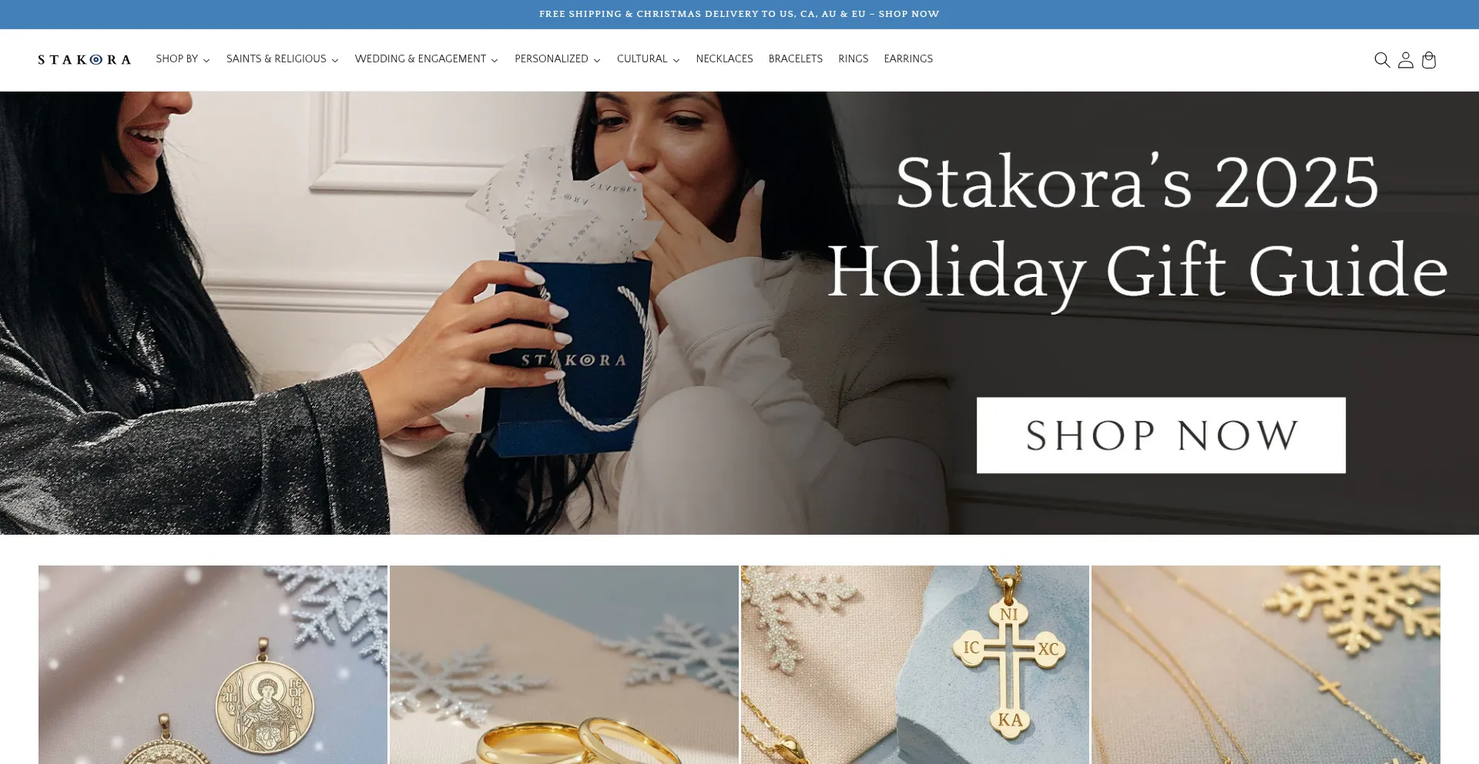This screenshot has width=1479, height=764.
Task: Expand the Saints & Religious menu
Action: [283, 59]
